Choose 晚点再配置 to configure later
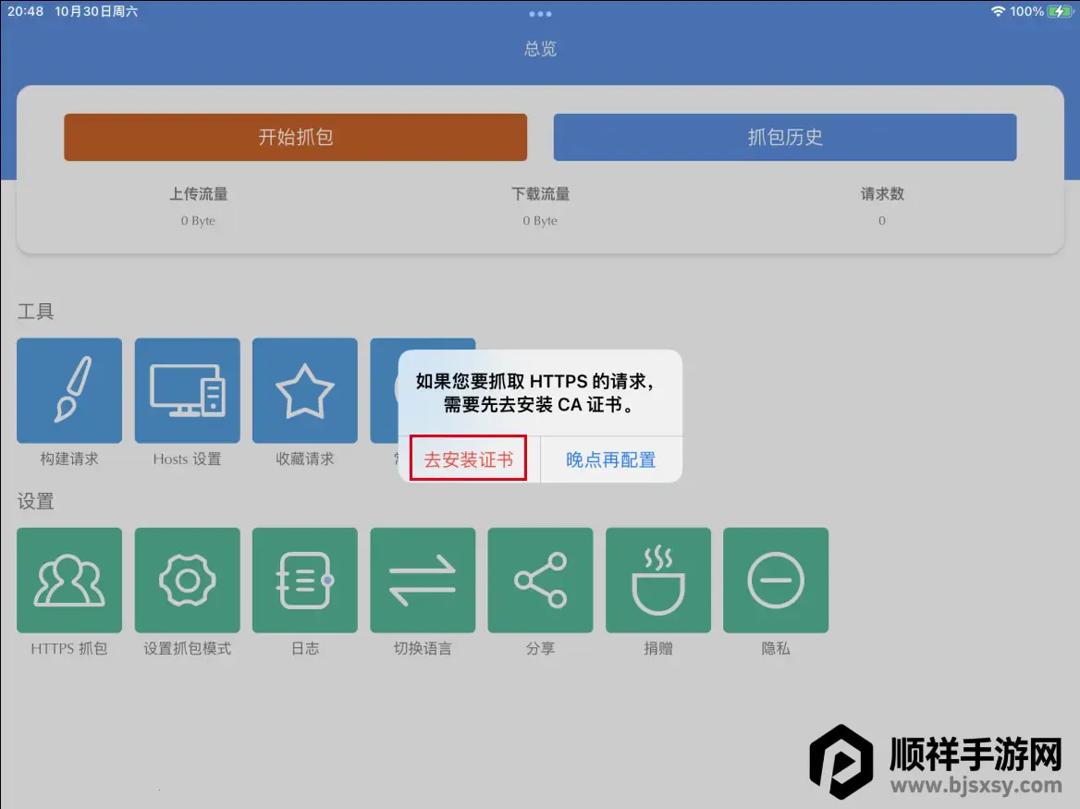 [x=610, y=459]
